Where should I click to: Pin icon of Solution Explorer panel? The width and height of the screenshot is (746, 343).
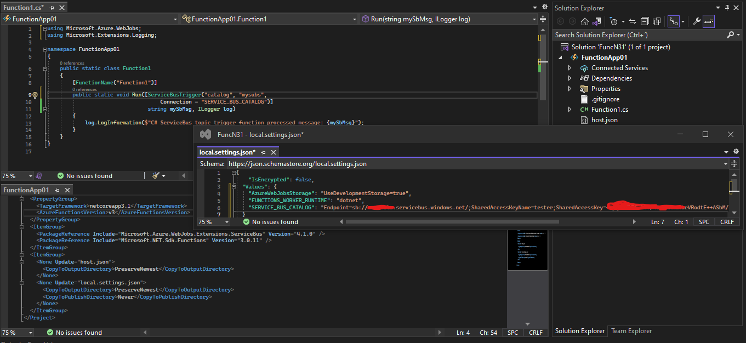tap(727, 8)
